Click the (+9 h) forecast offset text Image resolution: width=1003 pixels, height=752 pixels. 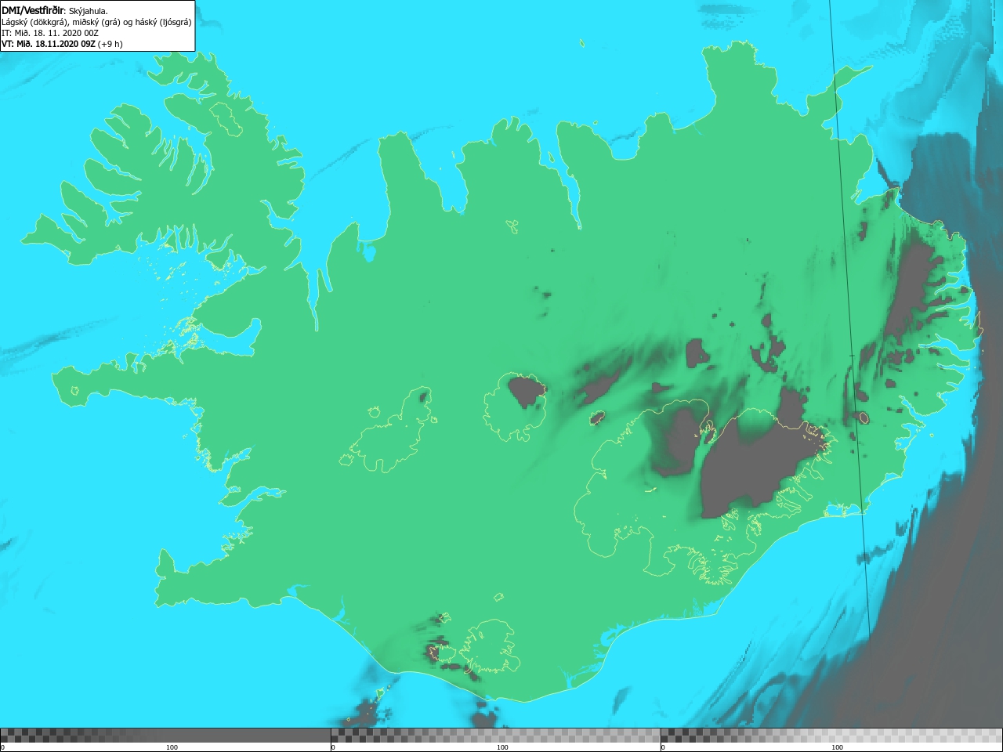click(x=110, y=44)
